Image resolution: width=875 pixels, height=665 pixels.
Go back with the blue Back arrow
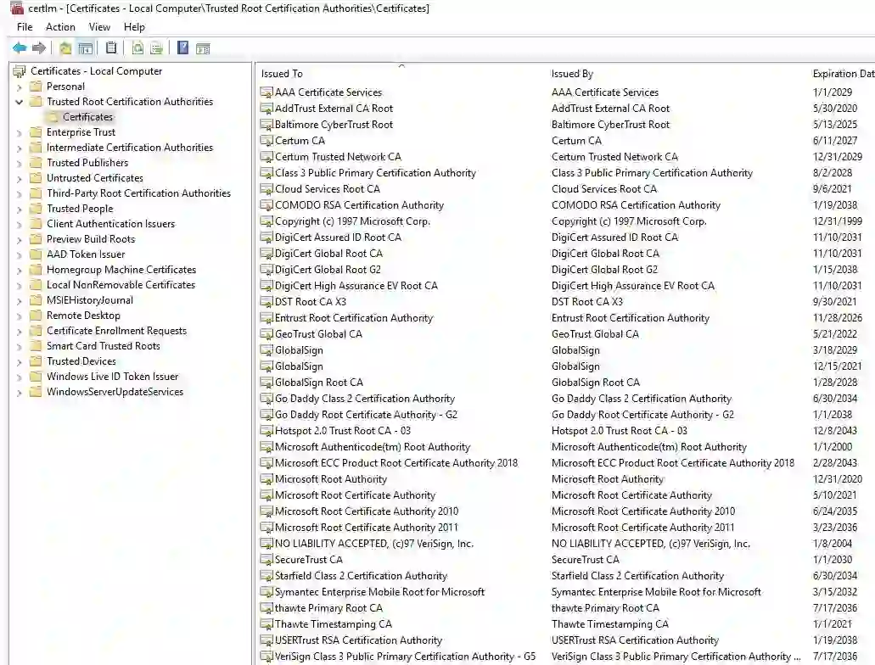coord(20,48)
